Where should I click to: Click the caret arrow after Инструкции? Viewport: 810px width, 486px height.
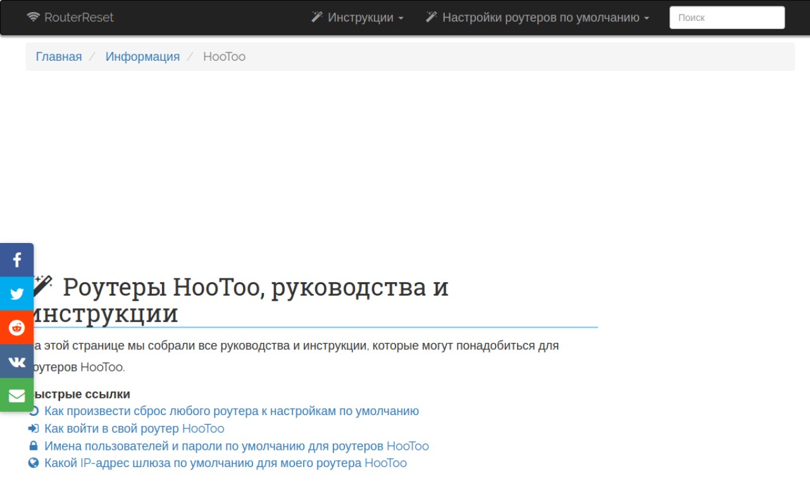(x=401, y=18)
